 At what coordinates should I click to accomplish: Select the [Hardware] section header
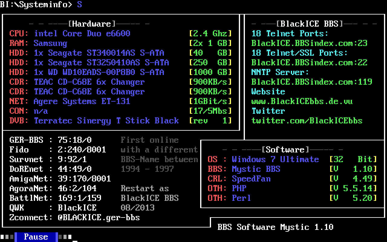point(92,24)
